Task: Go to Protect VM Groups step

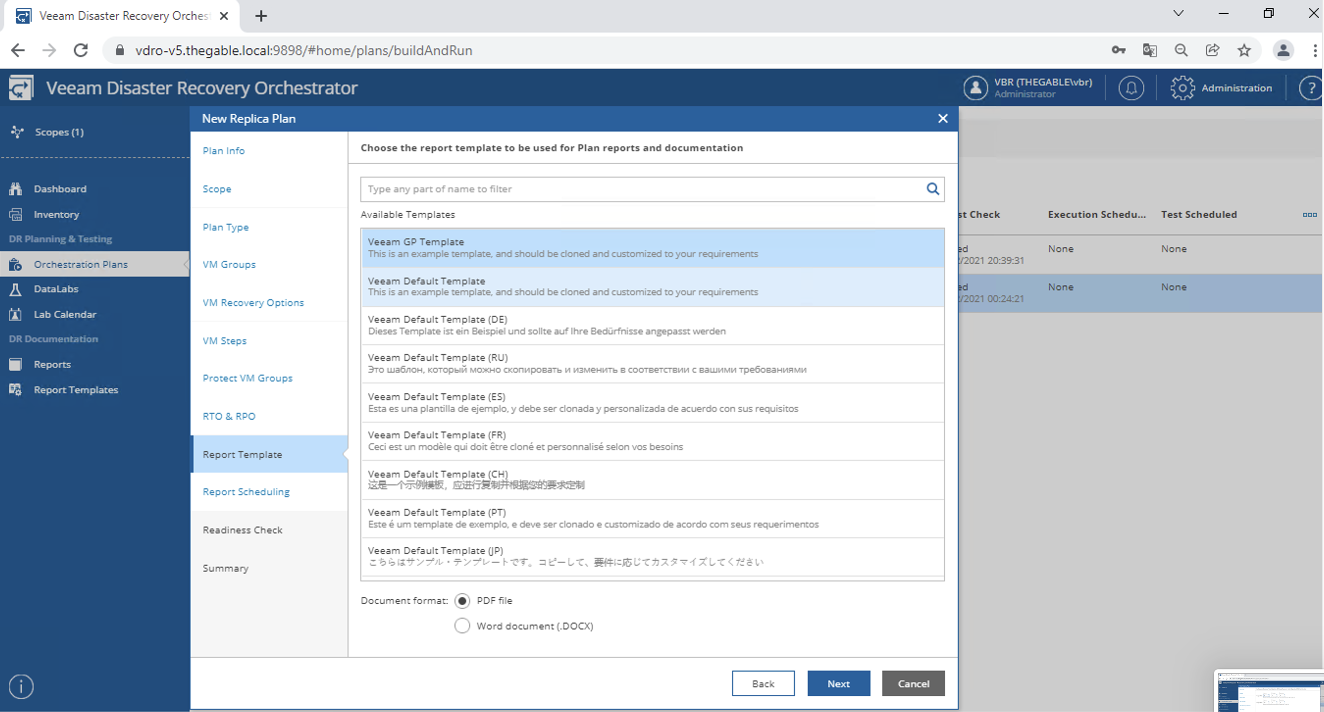Action: (x=248, y=378)
